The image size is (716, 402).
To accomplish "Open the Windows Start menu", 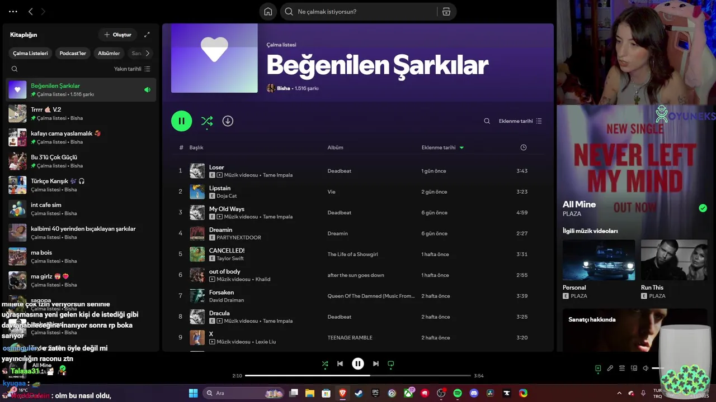I will click(x=193, y=393).
